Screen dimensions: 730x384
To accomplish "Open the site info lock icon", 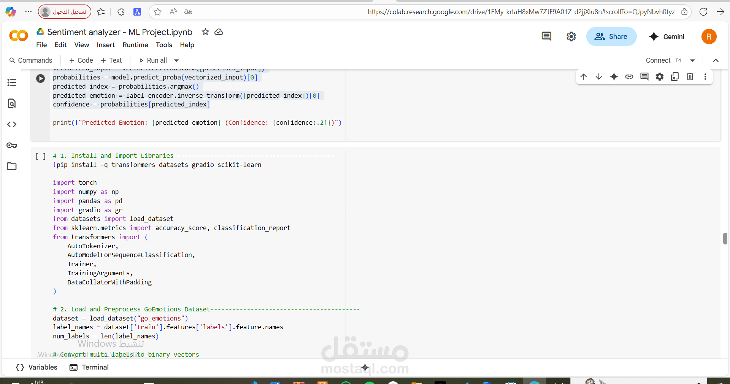I will [x=684, y=12].
